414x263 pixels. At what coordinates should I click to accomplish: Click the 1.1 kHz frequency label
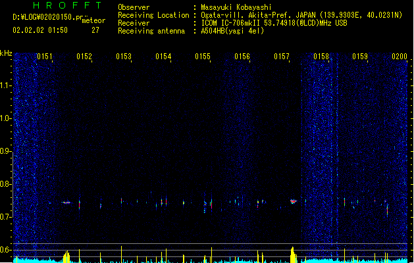coord(5,85)
